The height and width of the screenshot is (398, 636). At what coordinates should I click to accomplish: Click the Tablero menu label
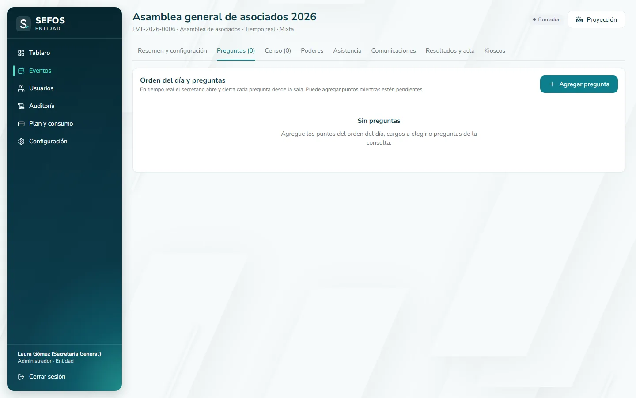click(40, 53)
